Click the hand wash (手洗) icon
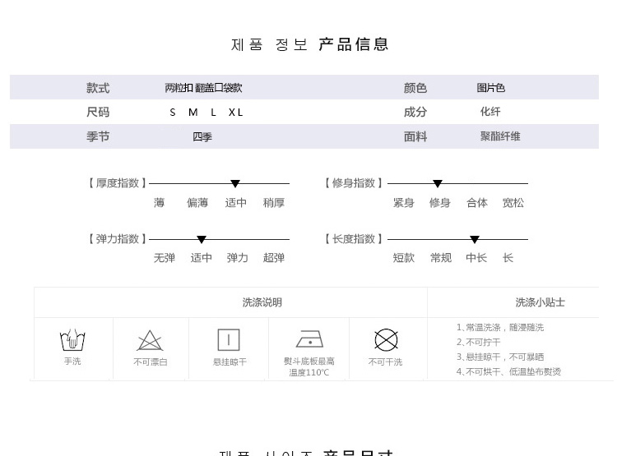This screenshot has height=456, width=617. [72, 339]
